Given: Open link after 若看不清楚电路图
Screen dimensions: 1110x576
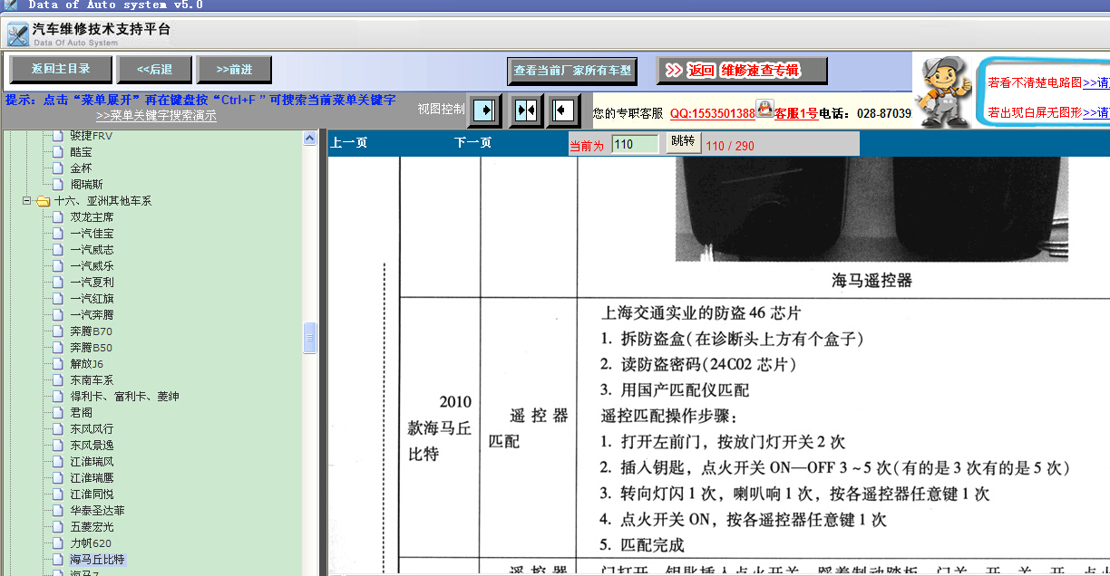Looking at the screenshot, I should [1095, 82].
